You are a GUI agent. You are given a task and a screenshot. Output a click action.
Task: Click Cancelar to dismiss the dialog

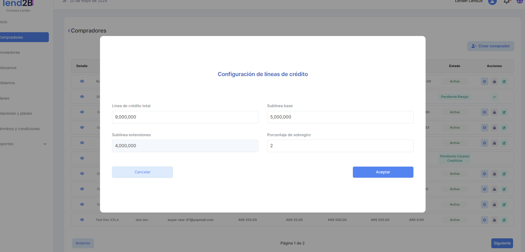click(142, 172)
